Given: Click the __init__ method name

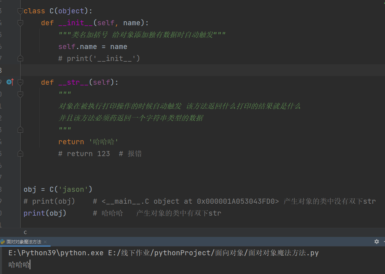Looking at the screenshot, I should 75,23.
